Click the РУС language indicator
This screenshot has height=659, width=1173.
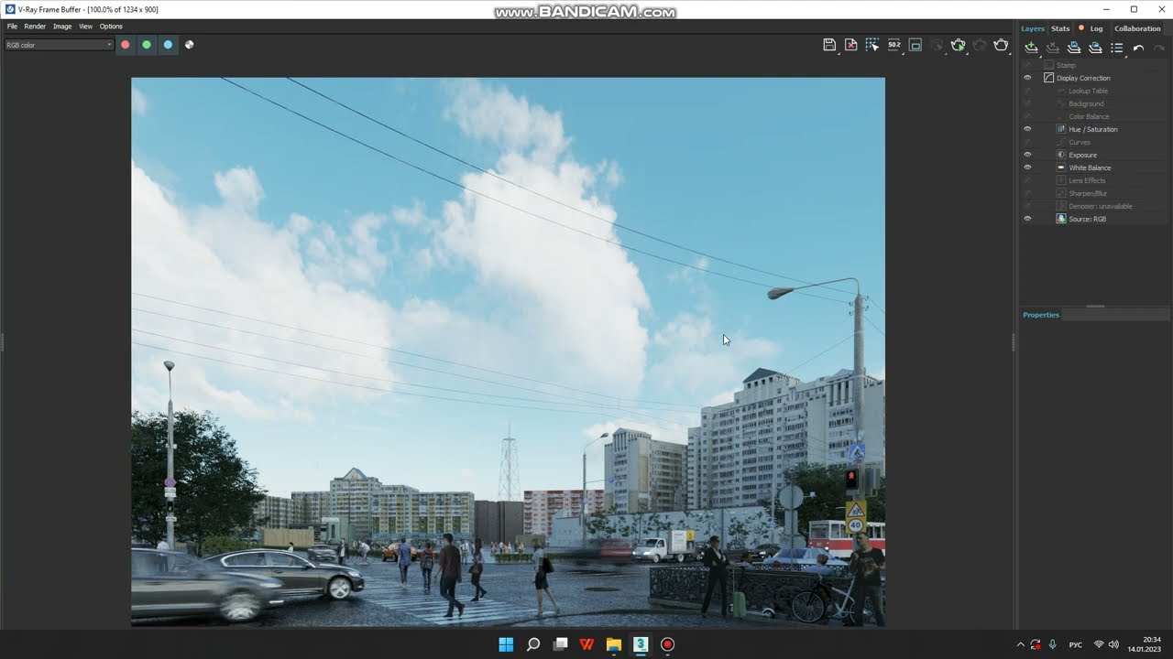pyautogui.click(x=1076, y=644)
